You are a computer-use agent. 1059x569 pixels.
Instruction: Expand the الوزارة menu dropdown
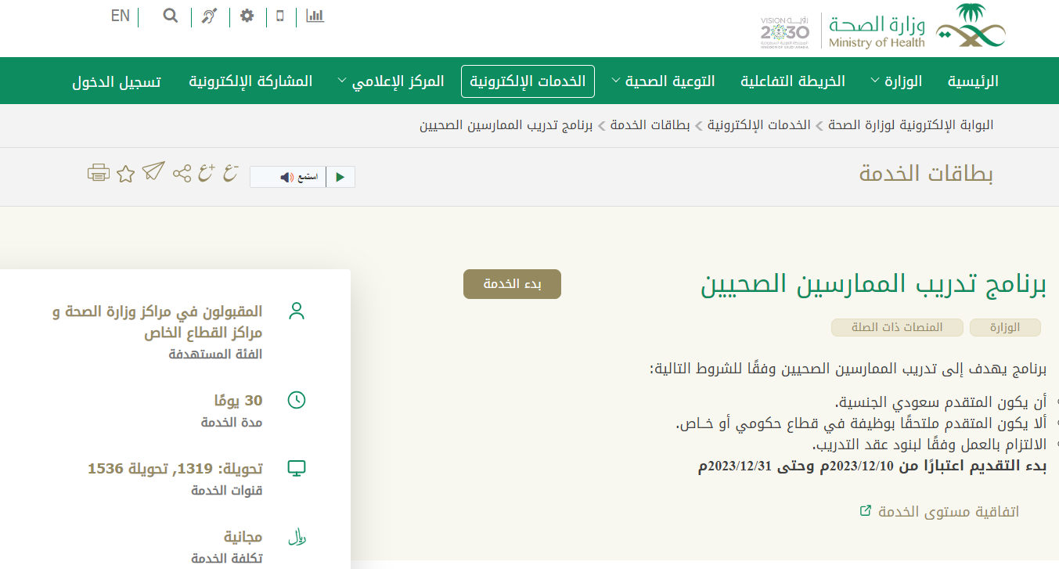pyautogui.click(x=896, y=81)
